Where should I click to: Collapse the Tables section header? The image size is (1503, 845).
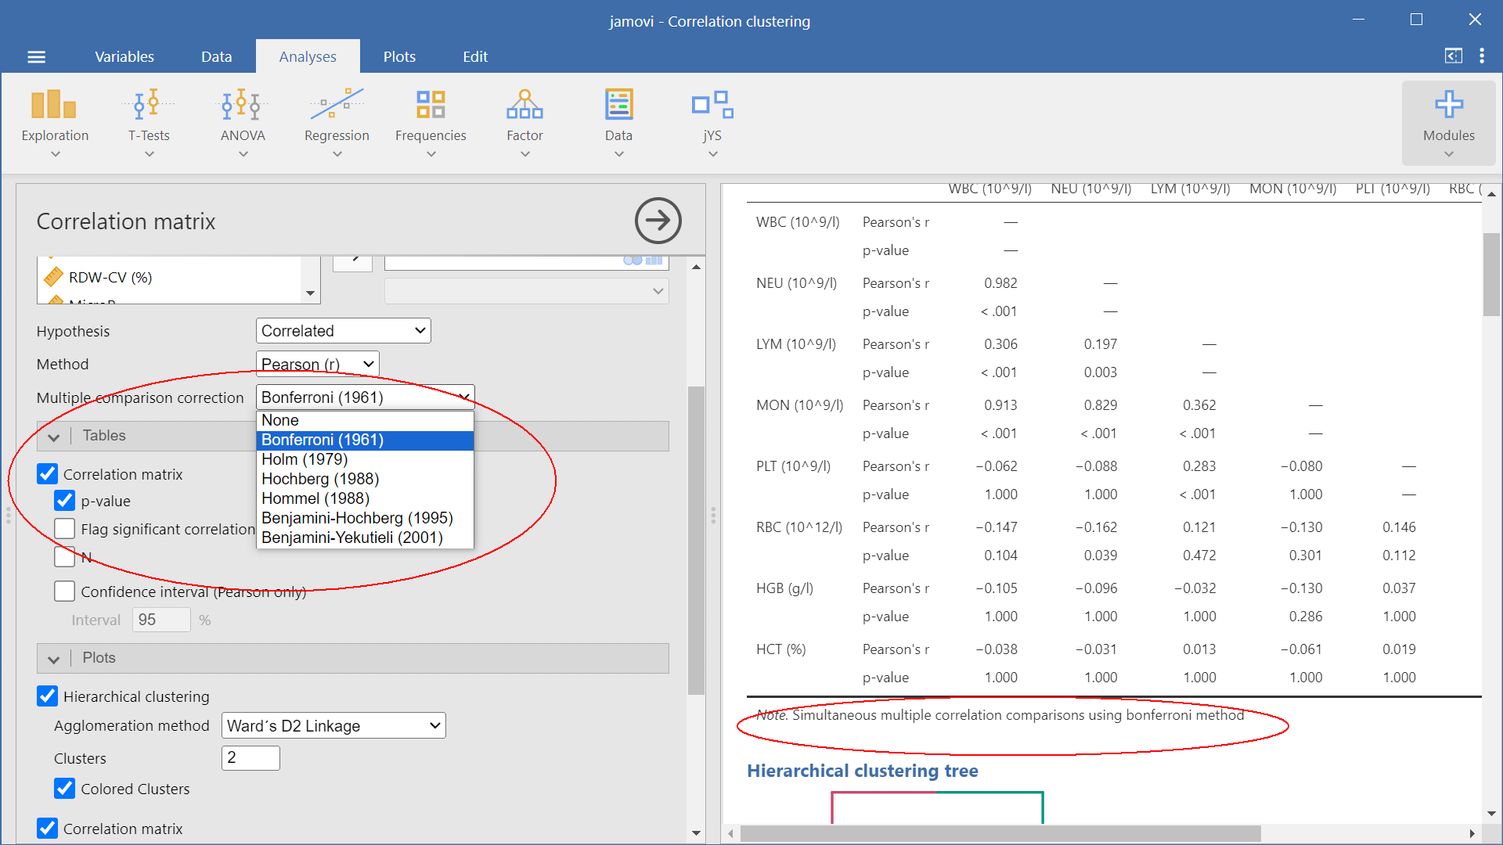tap(54, 437)
